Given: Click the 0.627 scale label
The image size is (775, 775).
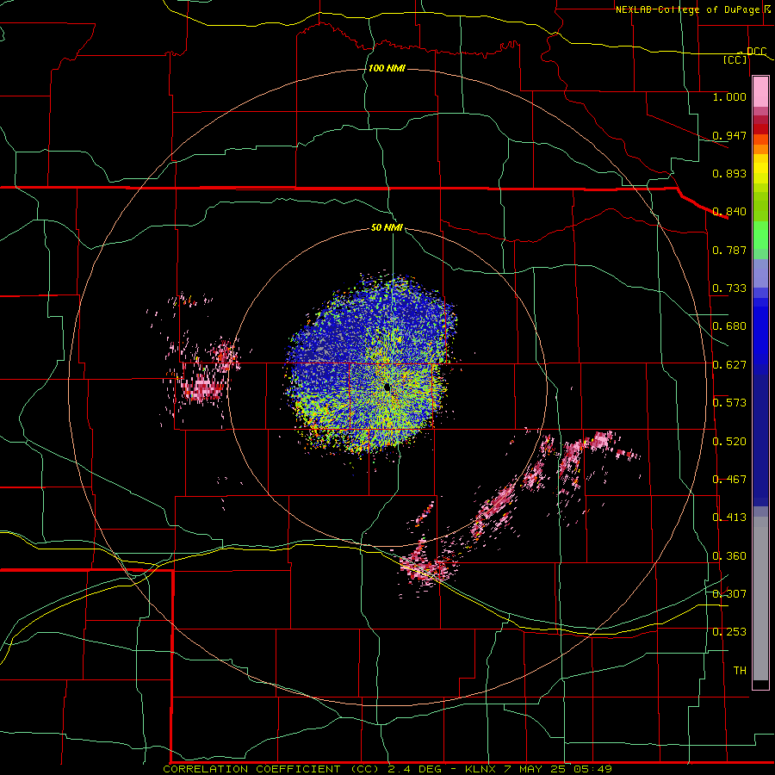Looking at the screenshot, I should tap(729, 365).
